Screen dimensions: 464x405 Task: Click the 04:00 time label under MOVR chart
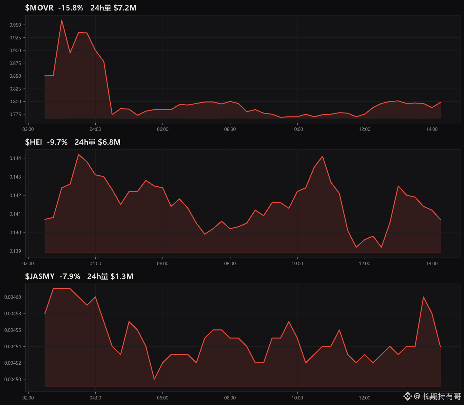(x=95, y=129)
